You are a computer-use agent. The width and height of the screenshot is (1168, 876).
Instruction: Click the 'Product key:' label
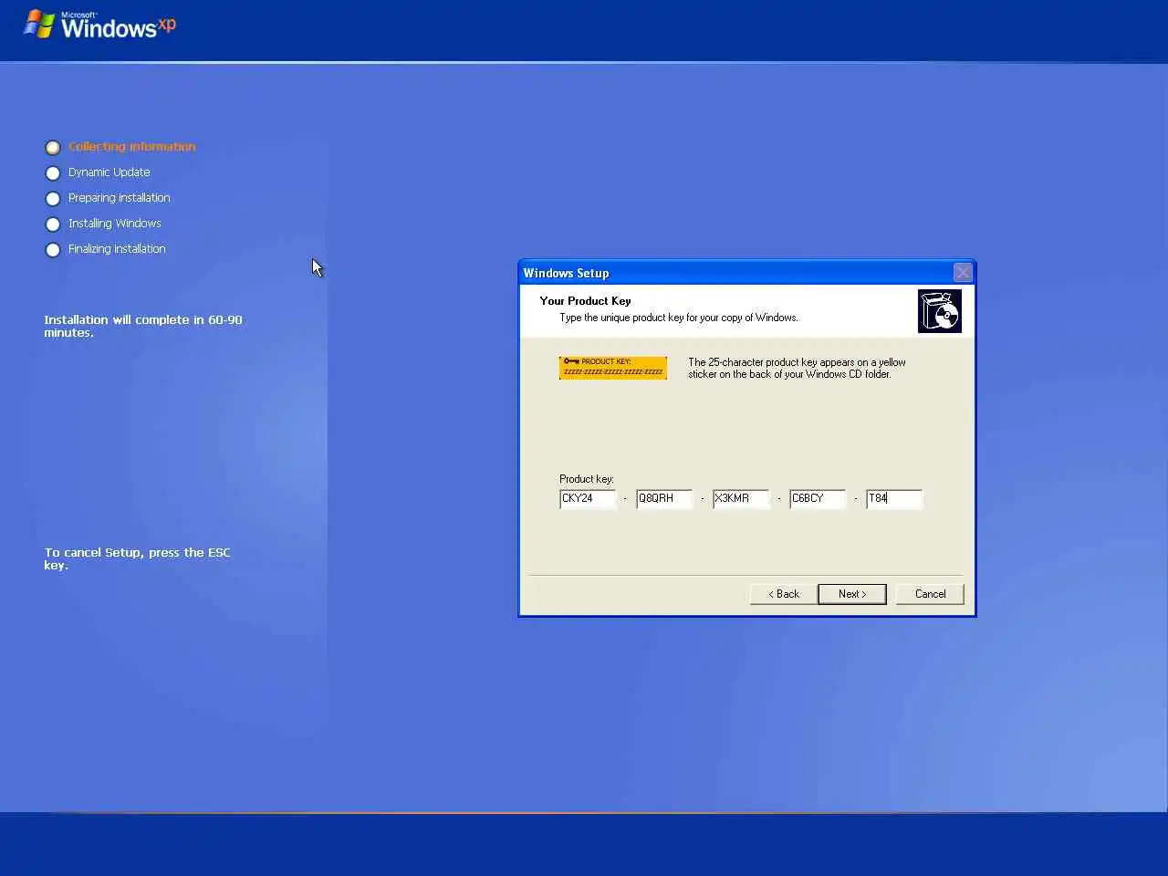pos(587,479)
